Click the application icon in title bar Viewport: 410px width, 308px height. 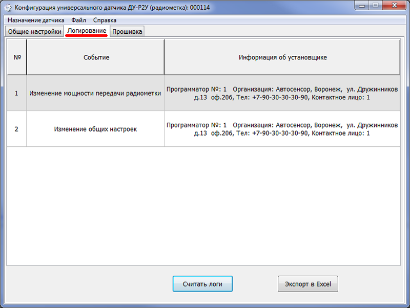(x=8, y=8)
